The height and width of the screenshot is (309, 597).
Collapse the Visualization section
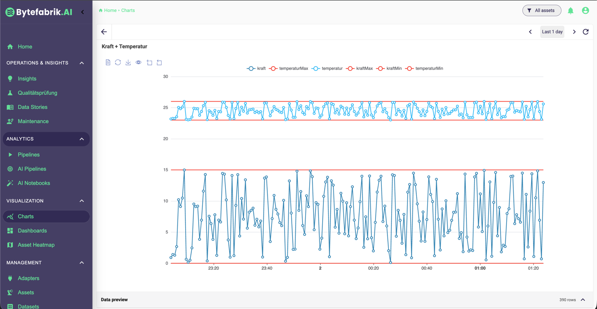coord(82,201)
